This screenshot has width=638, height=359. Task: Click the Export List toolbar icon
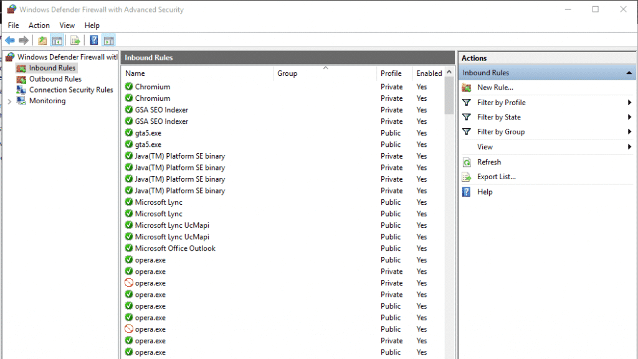click(75, 40)
